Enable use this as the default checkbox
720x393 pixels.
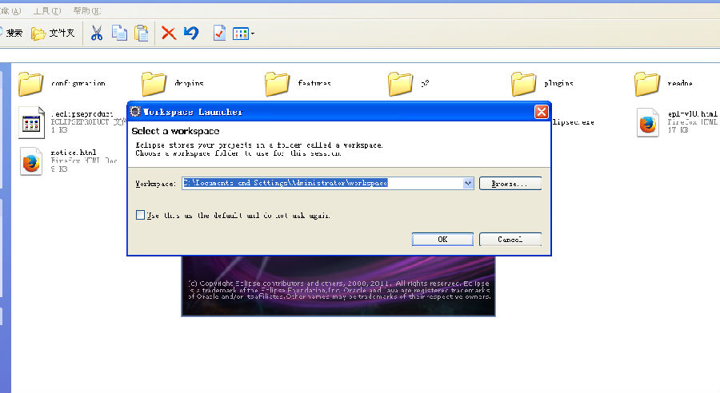click(141, 215)
